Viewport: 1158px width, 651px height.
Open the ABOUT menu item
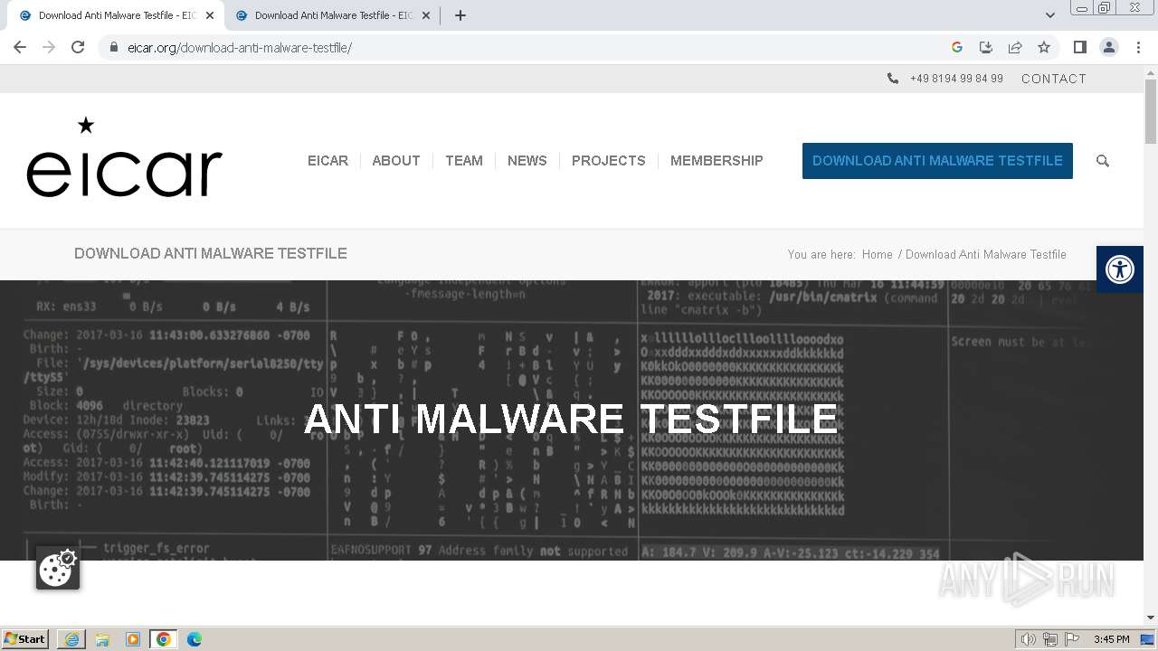click(396, 161)
